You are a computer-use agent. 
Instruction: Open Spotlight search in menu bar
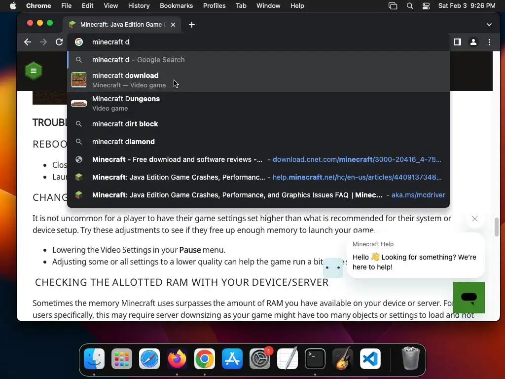point(410,5)
